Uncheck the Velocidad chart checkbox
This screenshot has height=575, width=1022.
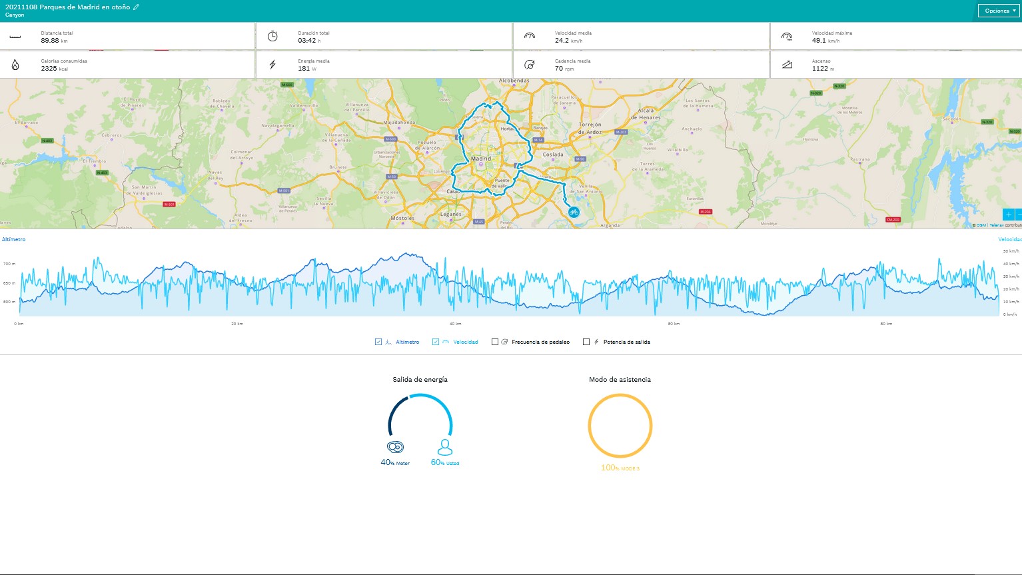point(436,342)
